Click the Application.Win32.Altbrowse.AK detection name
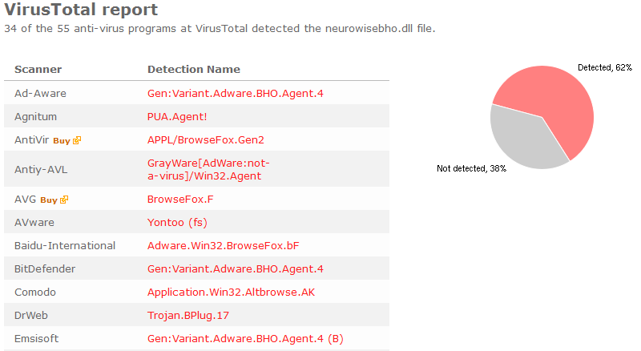Image resolution: width=641 pixels, height=351 pixels. click(231, 292)
